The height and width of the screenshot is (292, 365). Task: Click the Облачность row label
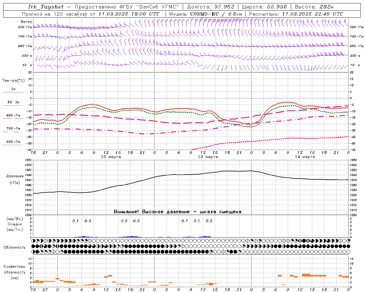click(x=15, y=248)
